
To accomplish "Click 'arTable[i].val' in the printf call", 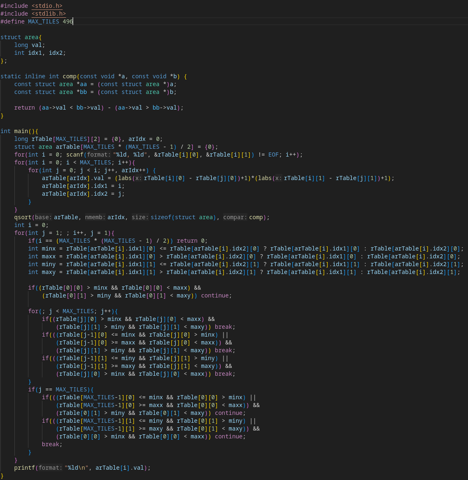I will pyautogui.click(x=120, y=468).
